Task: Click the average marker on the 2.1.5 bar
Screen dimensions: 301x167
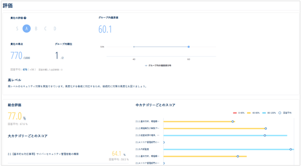Action: tap(291, 149)
